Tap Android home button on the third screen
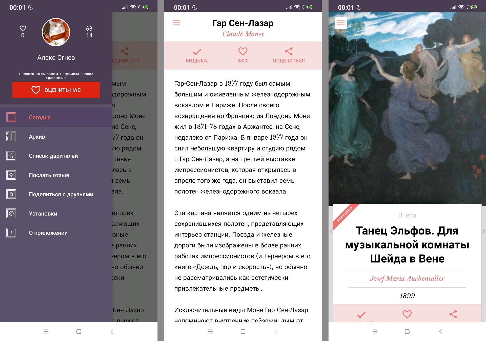The height and width of the screenshot is (341, 486). click(407, 331)
